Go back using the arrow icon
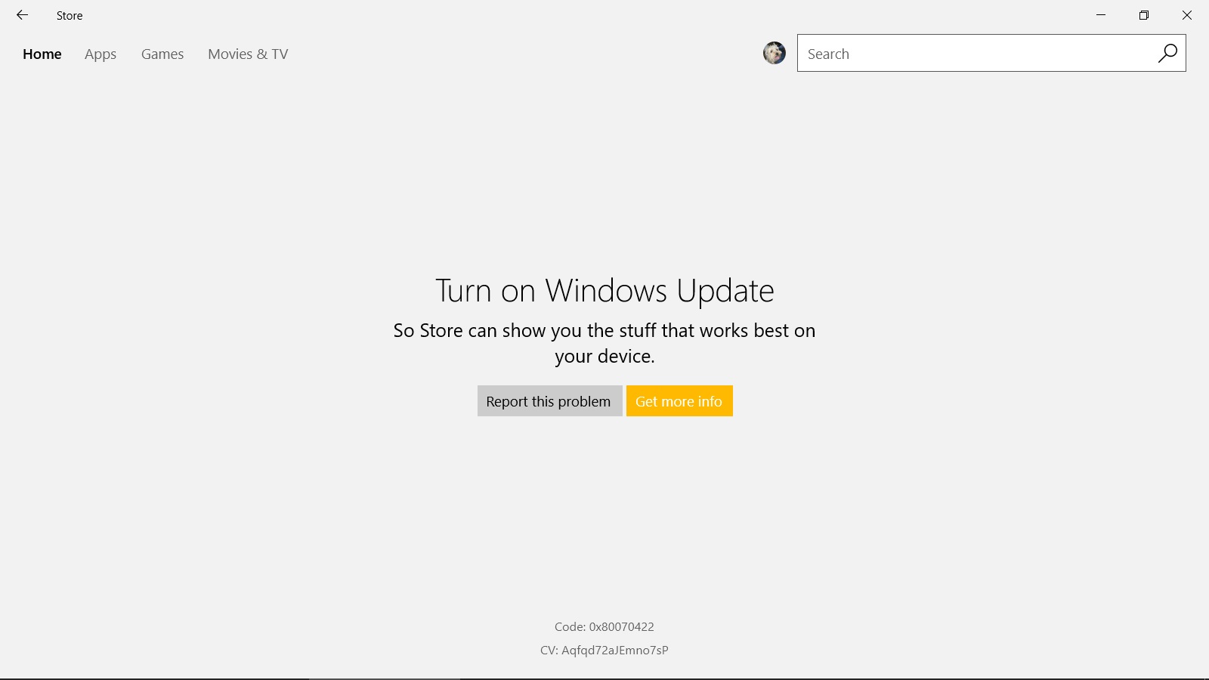The width and height of the screenshot is (1209, 680). (x=22, y=15)
